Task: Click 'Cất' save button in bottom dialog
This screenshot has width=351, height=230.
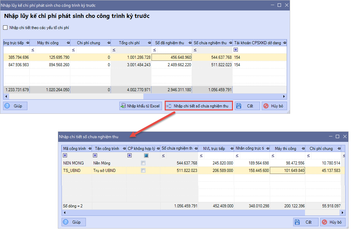Action: tap(305, 222)
